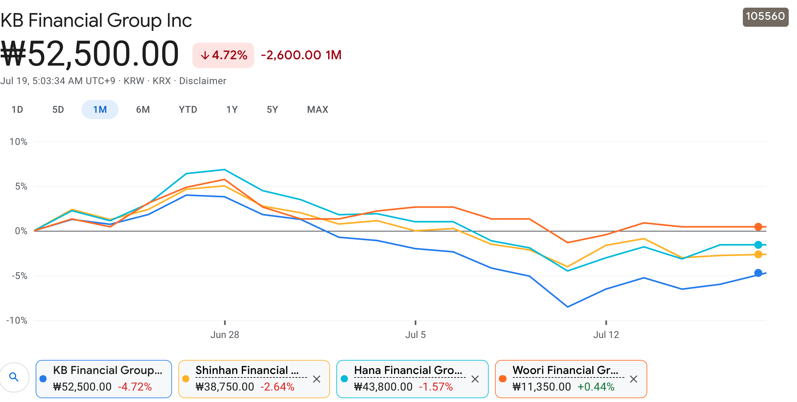Select the 1D time range tab
This screenshot has height=402, width=797.
point(18,110)
